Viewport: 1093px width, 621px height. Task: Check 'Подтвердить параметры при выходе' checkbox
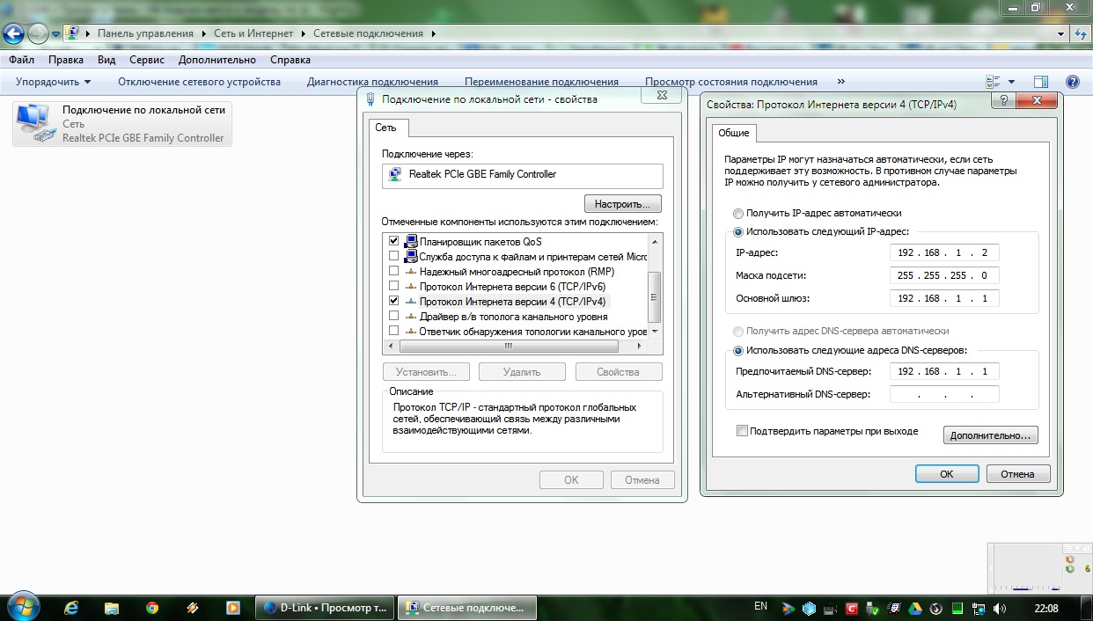(742, 431)
